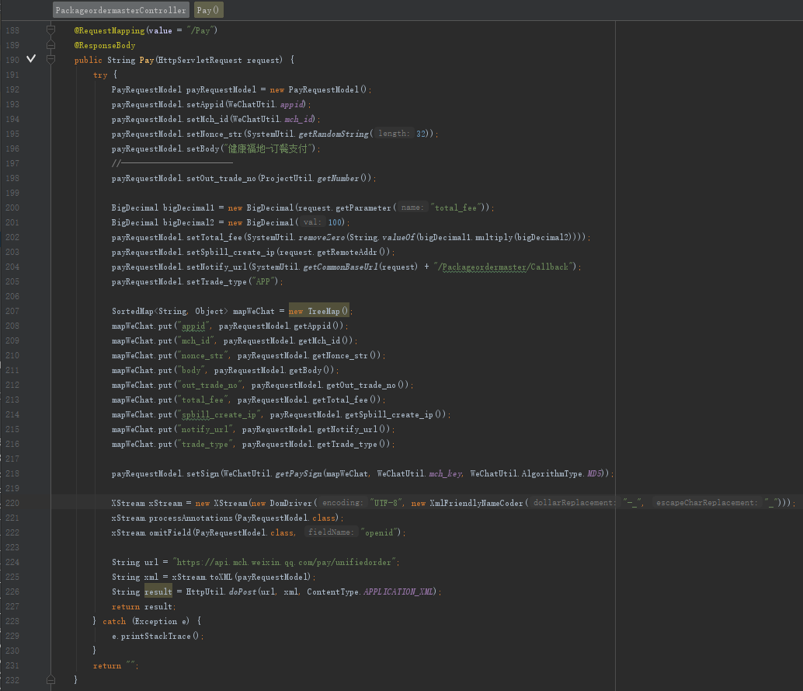Click printStackTrace on line 229
803x691 pixels.
pos(155,636)
